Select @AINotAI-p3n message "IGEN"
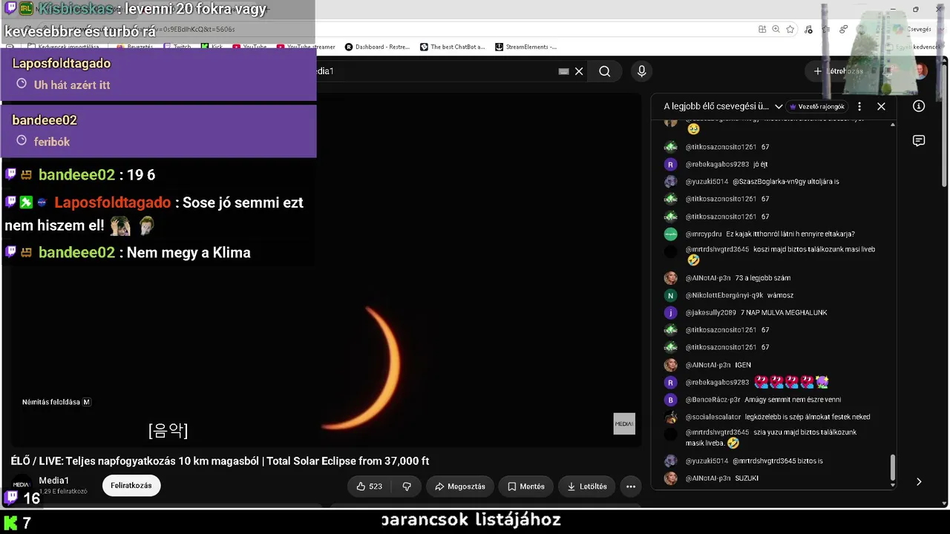Screen dimensions: 950x534 tap(743, 365)
